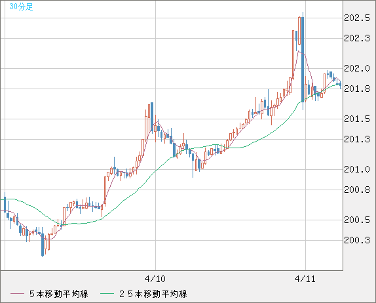
Task: Click the 200.8 price axis label
Action: (357, 190)
